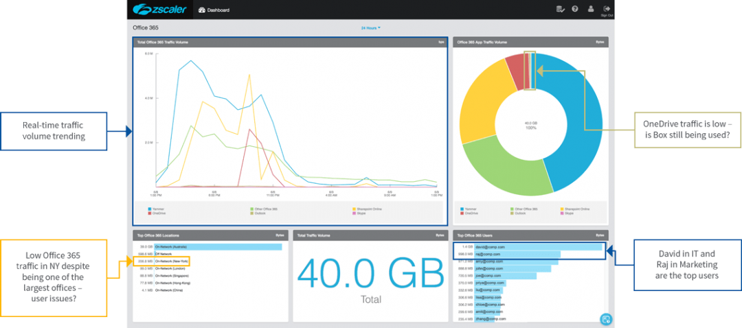This screenshot has width=742, height=328.
Task: Click the Sign Out icon
Action: pyautogui.click(x=607, y=10)
